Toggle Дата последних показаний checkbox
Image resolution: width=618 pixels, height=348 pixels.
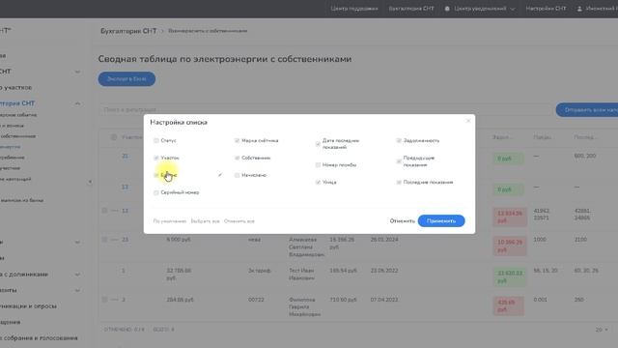pos(318,144)
